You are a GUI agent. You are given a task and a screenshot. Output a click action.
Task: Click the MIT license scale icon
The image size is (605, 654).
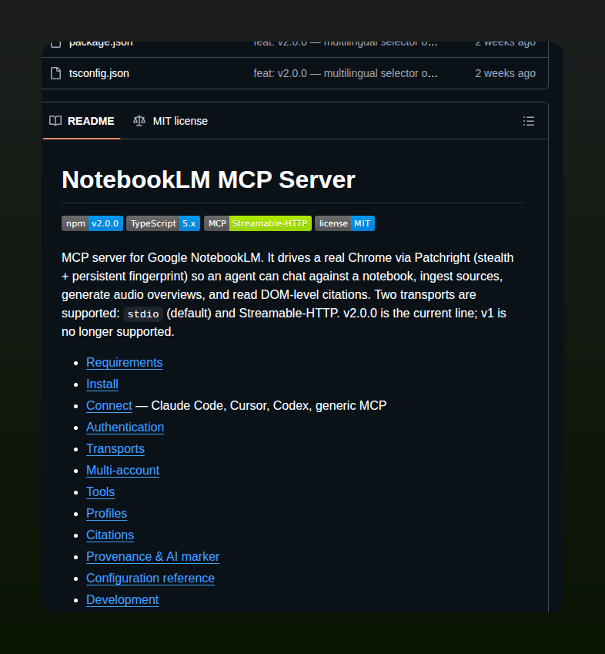click(x=139, y=121)
